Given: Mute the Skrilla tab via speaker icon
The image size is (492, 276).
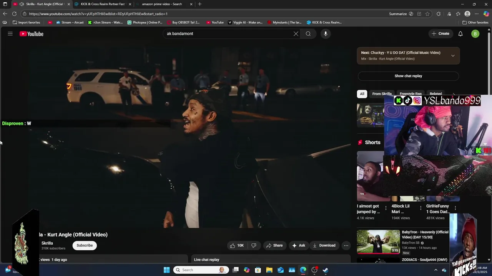Looking at the screenshot, I should (x=22, y=4).
